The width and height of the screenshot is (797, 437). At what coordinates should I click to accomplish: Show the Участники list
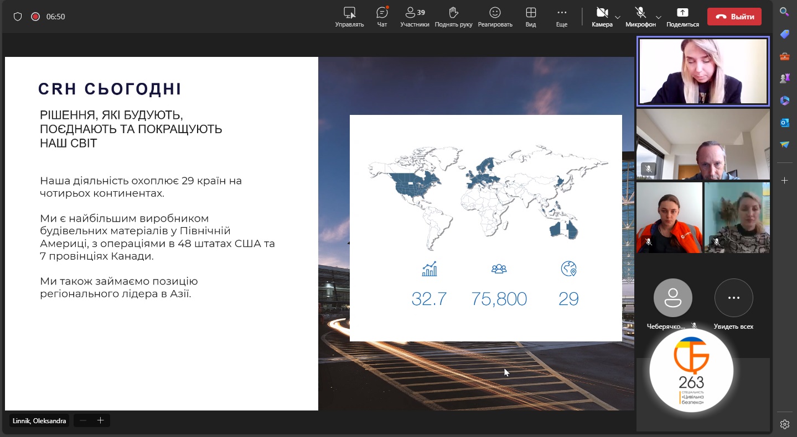[415, 17]
